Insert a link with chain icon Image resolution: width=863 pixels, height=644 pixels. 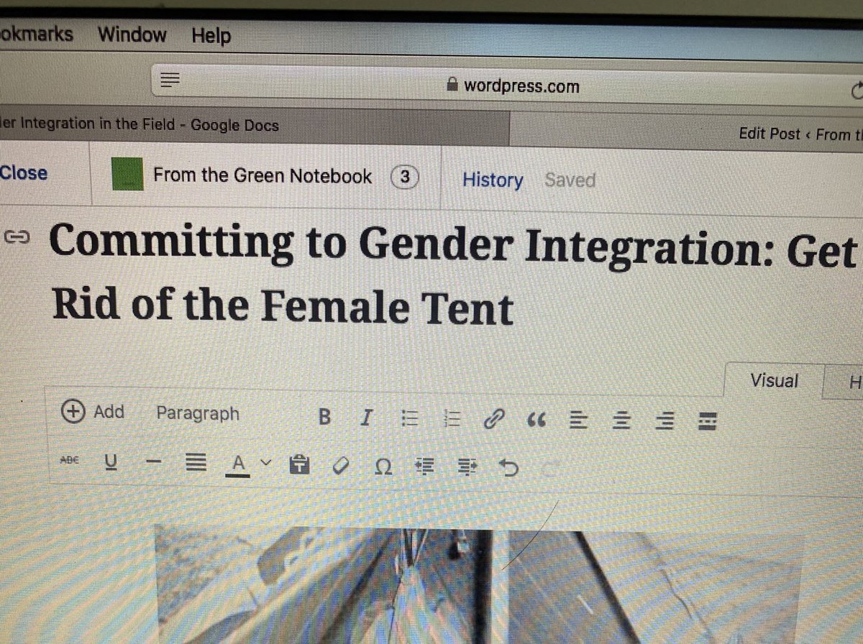(x=495, y=419)
